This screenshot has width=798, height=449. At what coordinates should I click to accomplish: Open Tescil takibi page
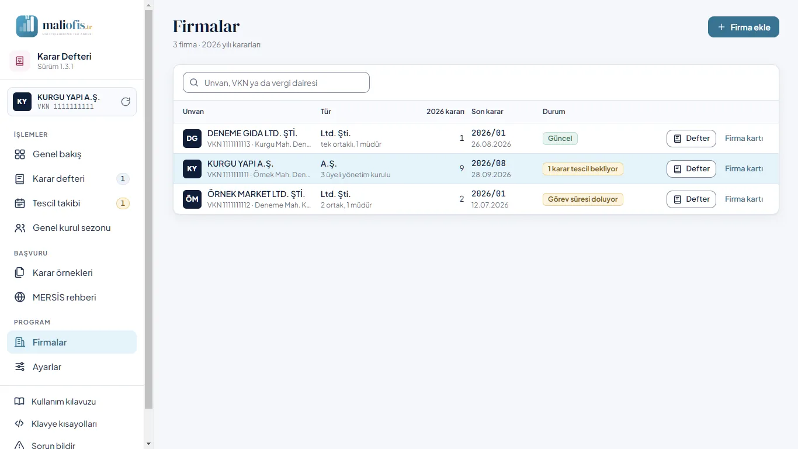click(72, 203)
